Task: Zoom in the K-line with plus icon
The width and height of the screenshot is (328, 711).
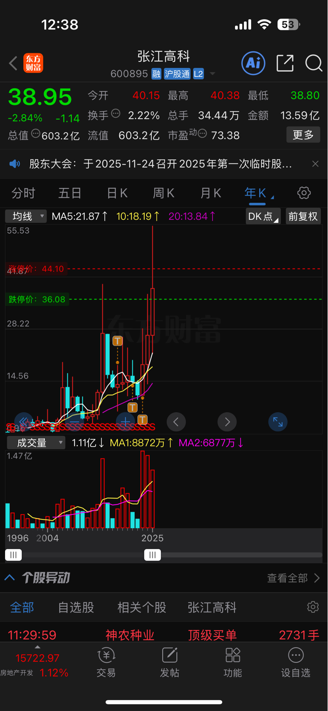Action: pyautogui.click(x=125, y=422)
